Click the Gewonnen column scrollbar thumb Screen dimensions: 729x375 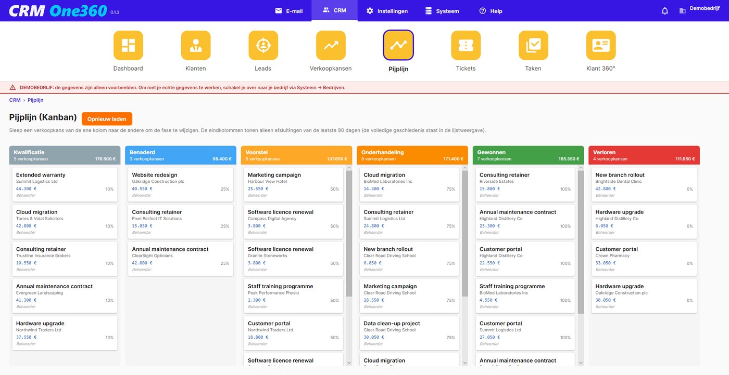click(581, 242)
